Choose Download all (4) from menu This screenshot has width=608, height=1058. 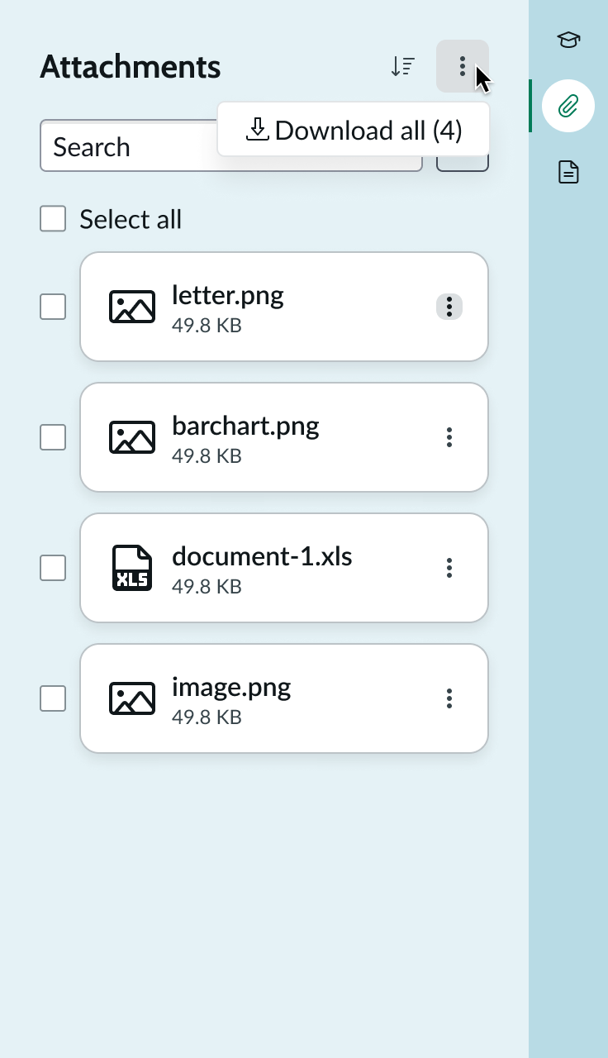point(354,130)
